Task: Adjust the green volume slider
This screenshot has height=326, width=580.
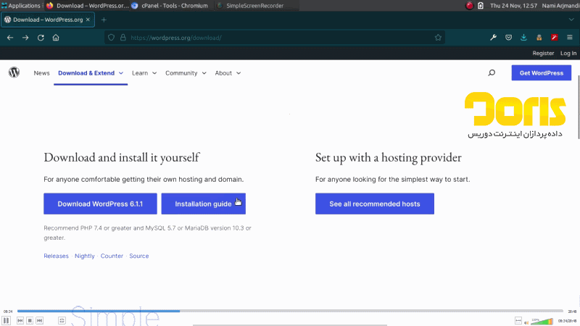Action: click(x=542, y=322)
